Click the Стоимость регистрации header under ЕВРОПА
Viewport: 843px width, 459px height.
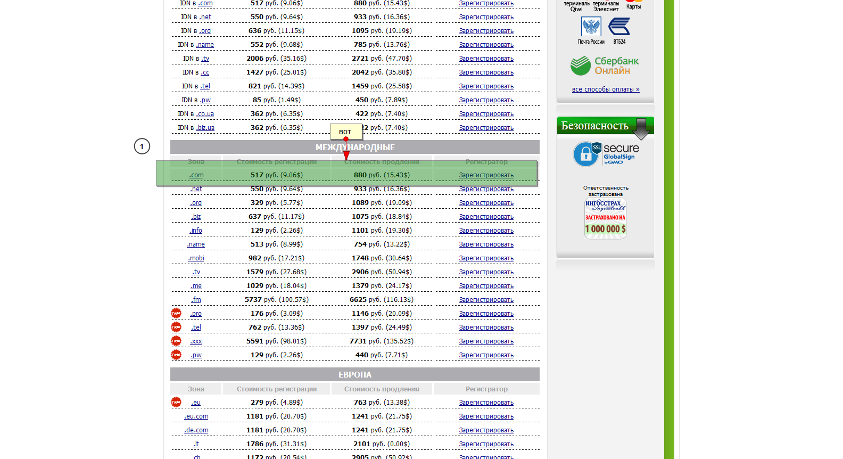[x=277, y=389]
